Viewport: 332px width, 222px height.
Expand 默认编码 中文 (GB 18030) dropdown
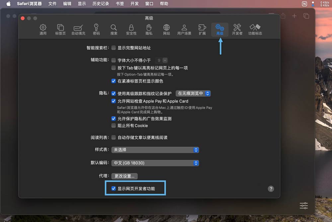(x=155, y=163)
